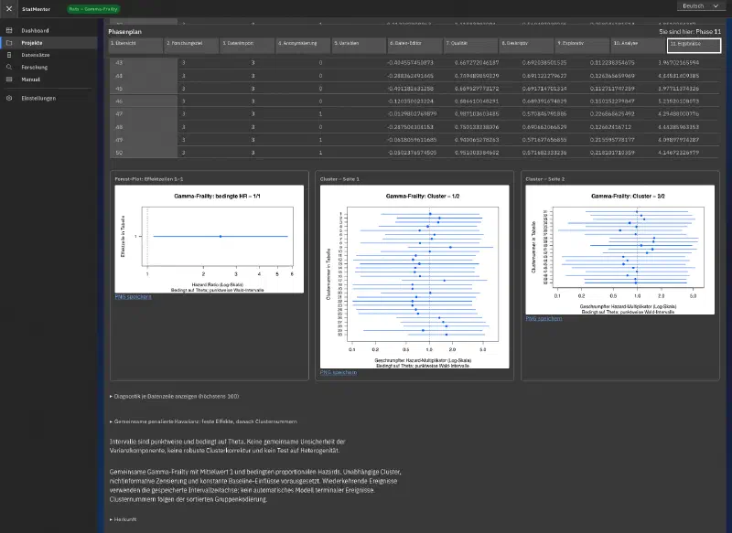Select row header 47 in the table

tap(144, 113)
